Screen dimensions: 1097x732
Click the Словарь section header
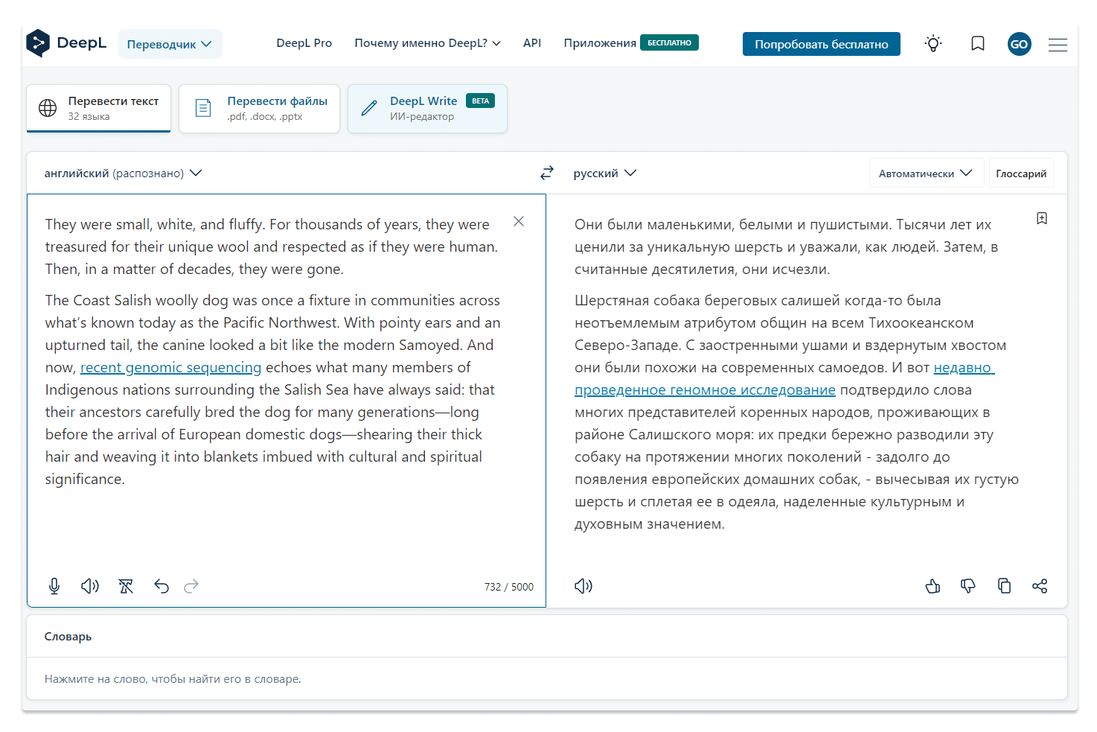coord(68,637)
